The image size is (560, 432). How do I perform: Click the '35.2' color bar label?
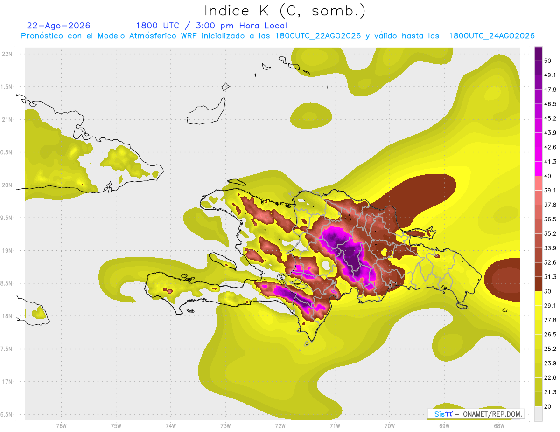coord(550,233)
